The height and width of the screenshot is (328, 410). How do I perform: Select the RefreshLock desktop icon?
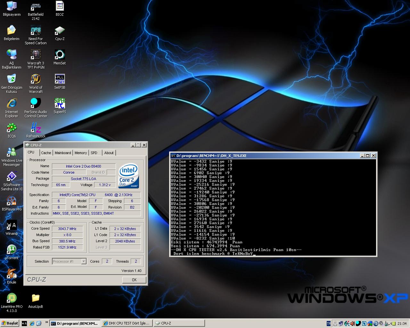coord(36,130)
